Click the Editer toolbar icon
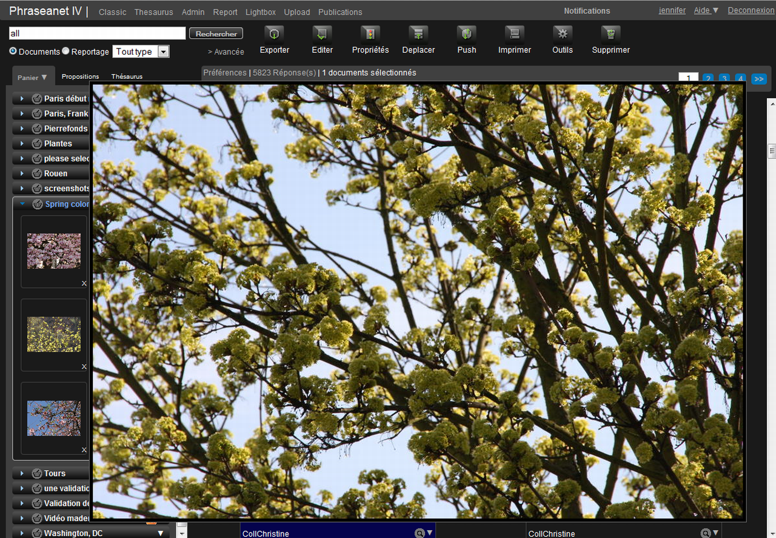 tap(322, 34)
